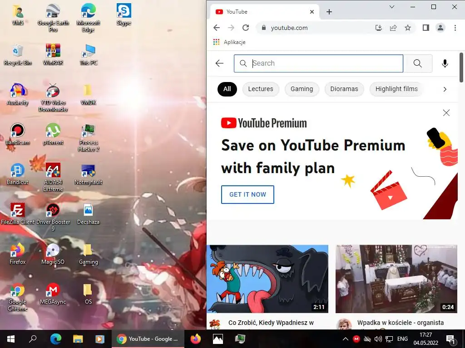Click the share page icon in address bar
The height and width of the screenshot is (348, 465).
(393, 28)
